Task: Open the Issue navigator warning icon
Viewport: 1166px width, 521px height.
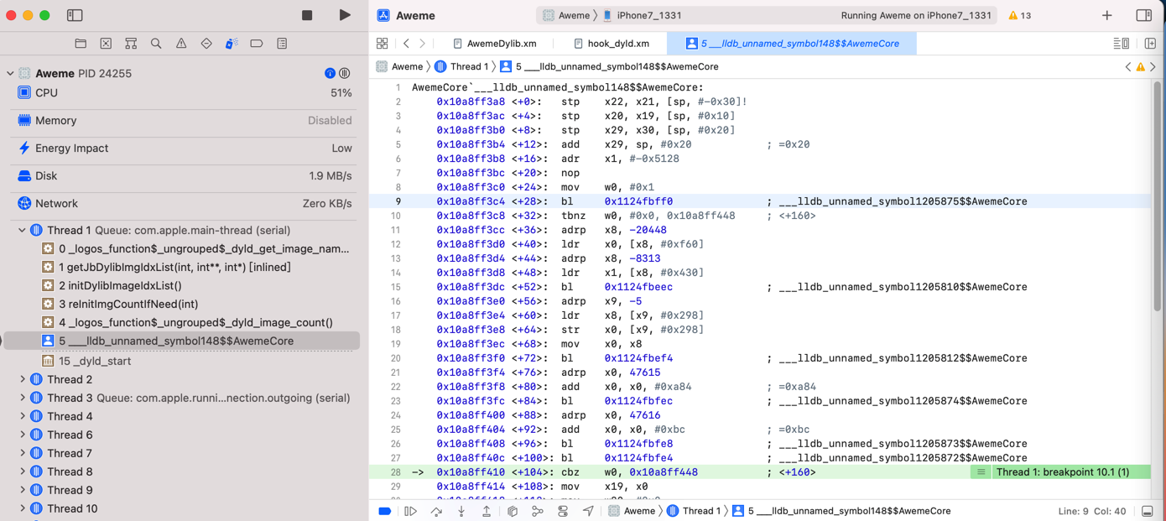Action: tap(181, 44)
